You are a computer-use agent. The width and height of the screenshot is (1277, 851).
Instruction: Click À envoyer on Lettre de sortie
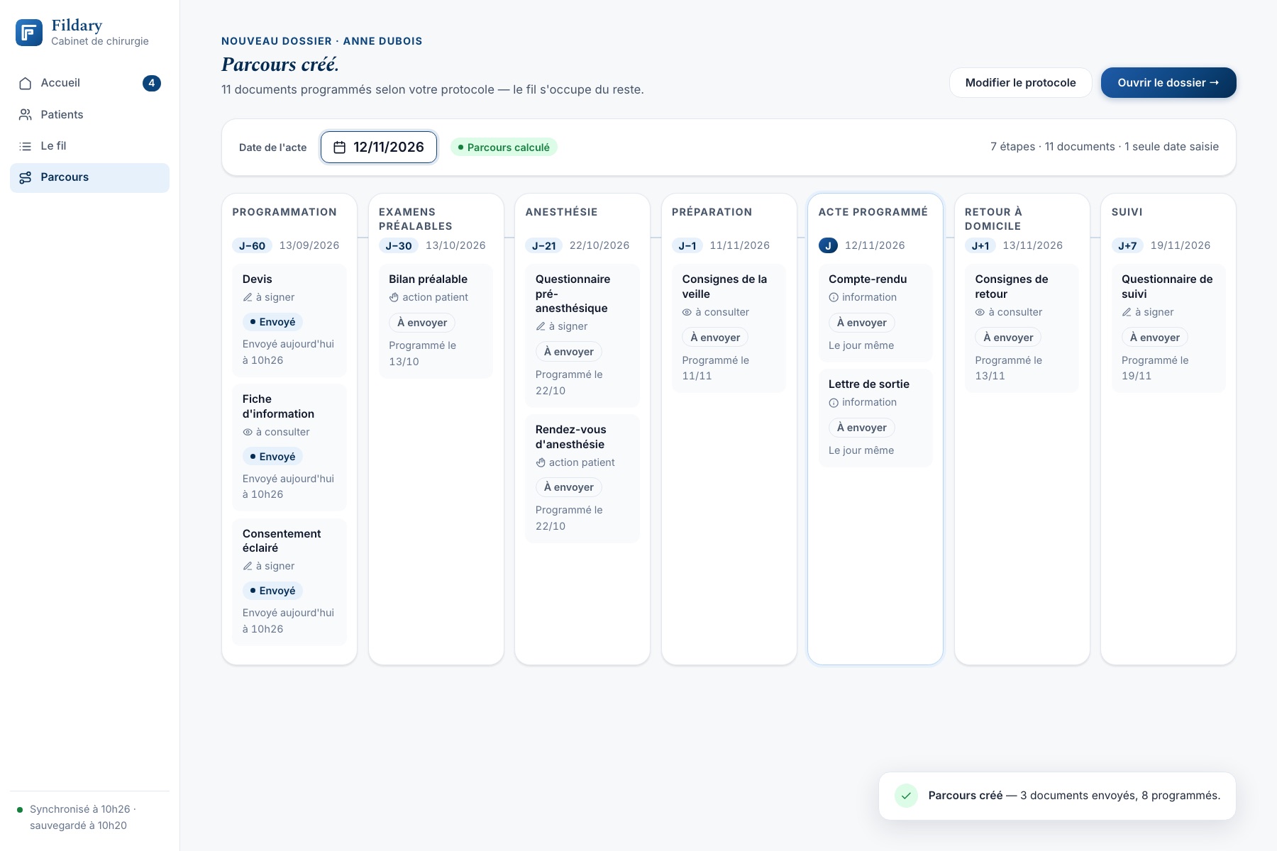click(861, 428)
